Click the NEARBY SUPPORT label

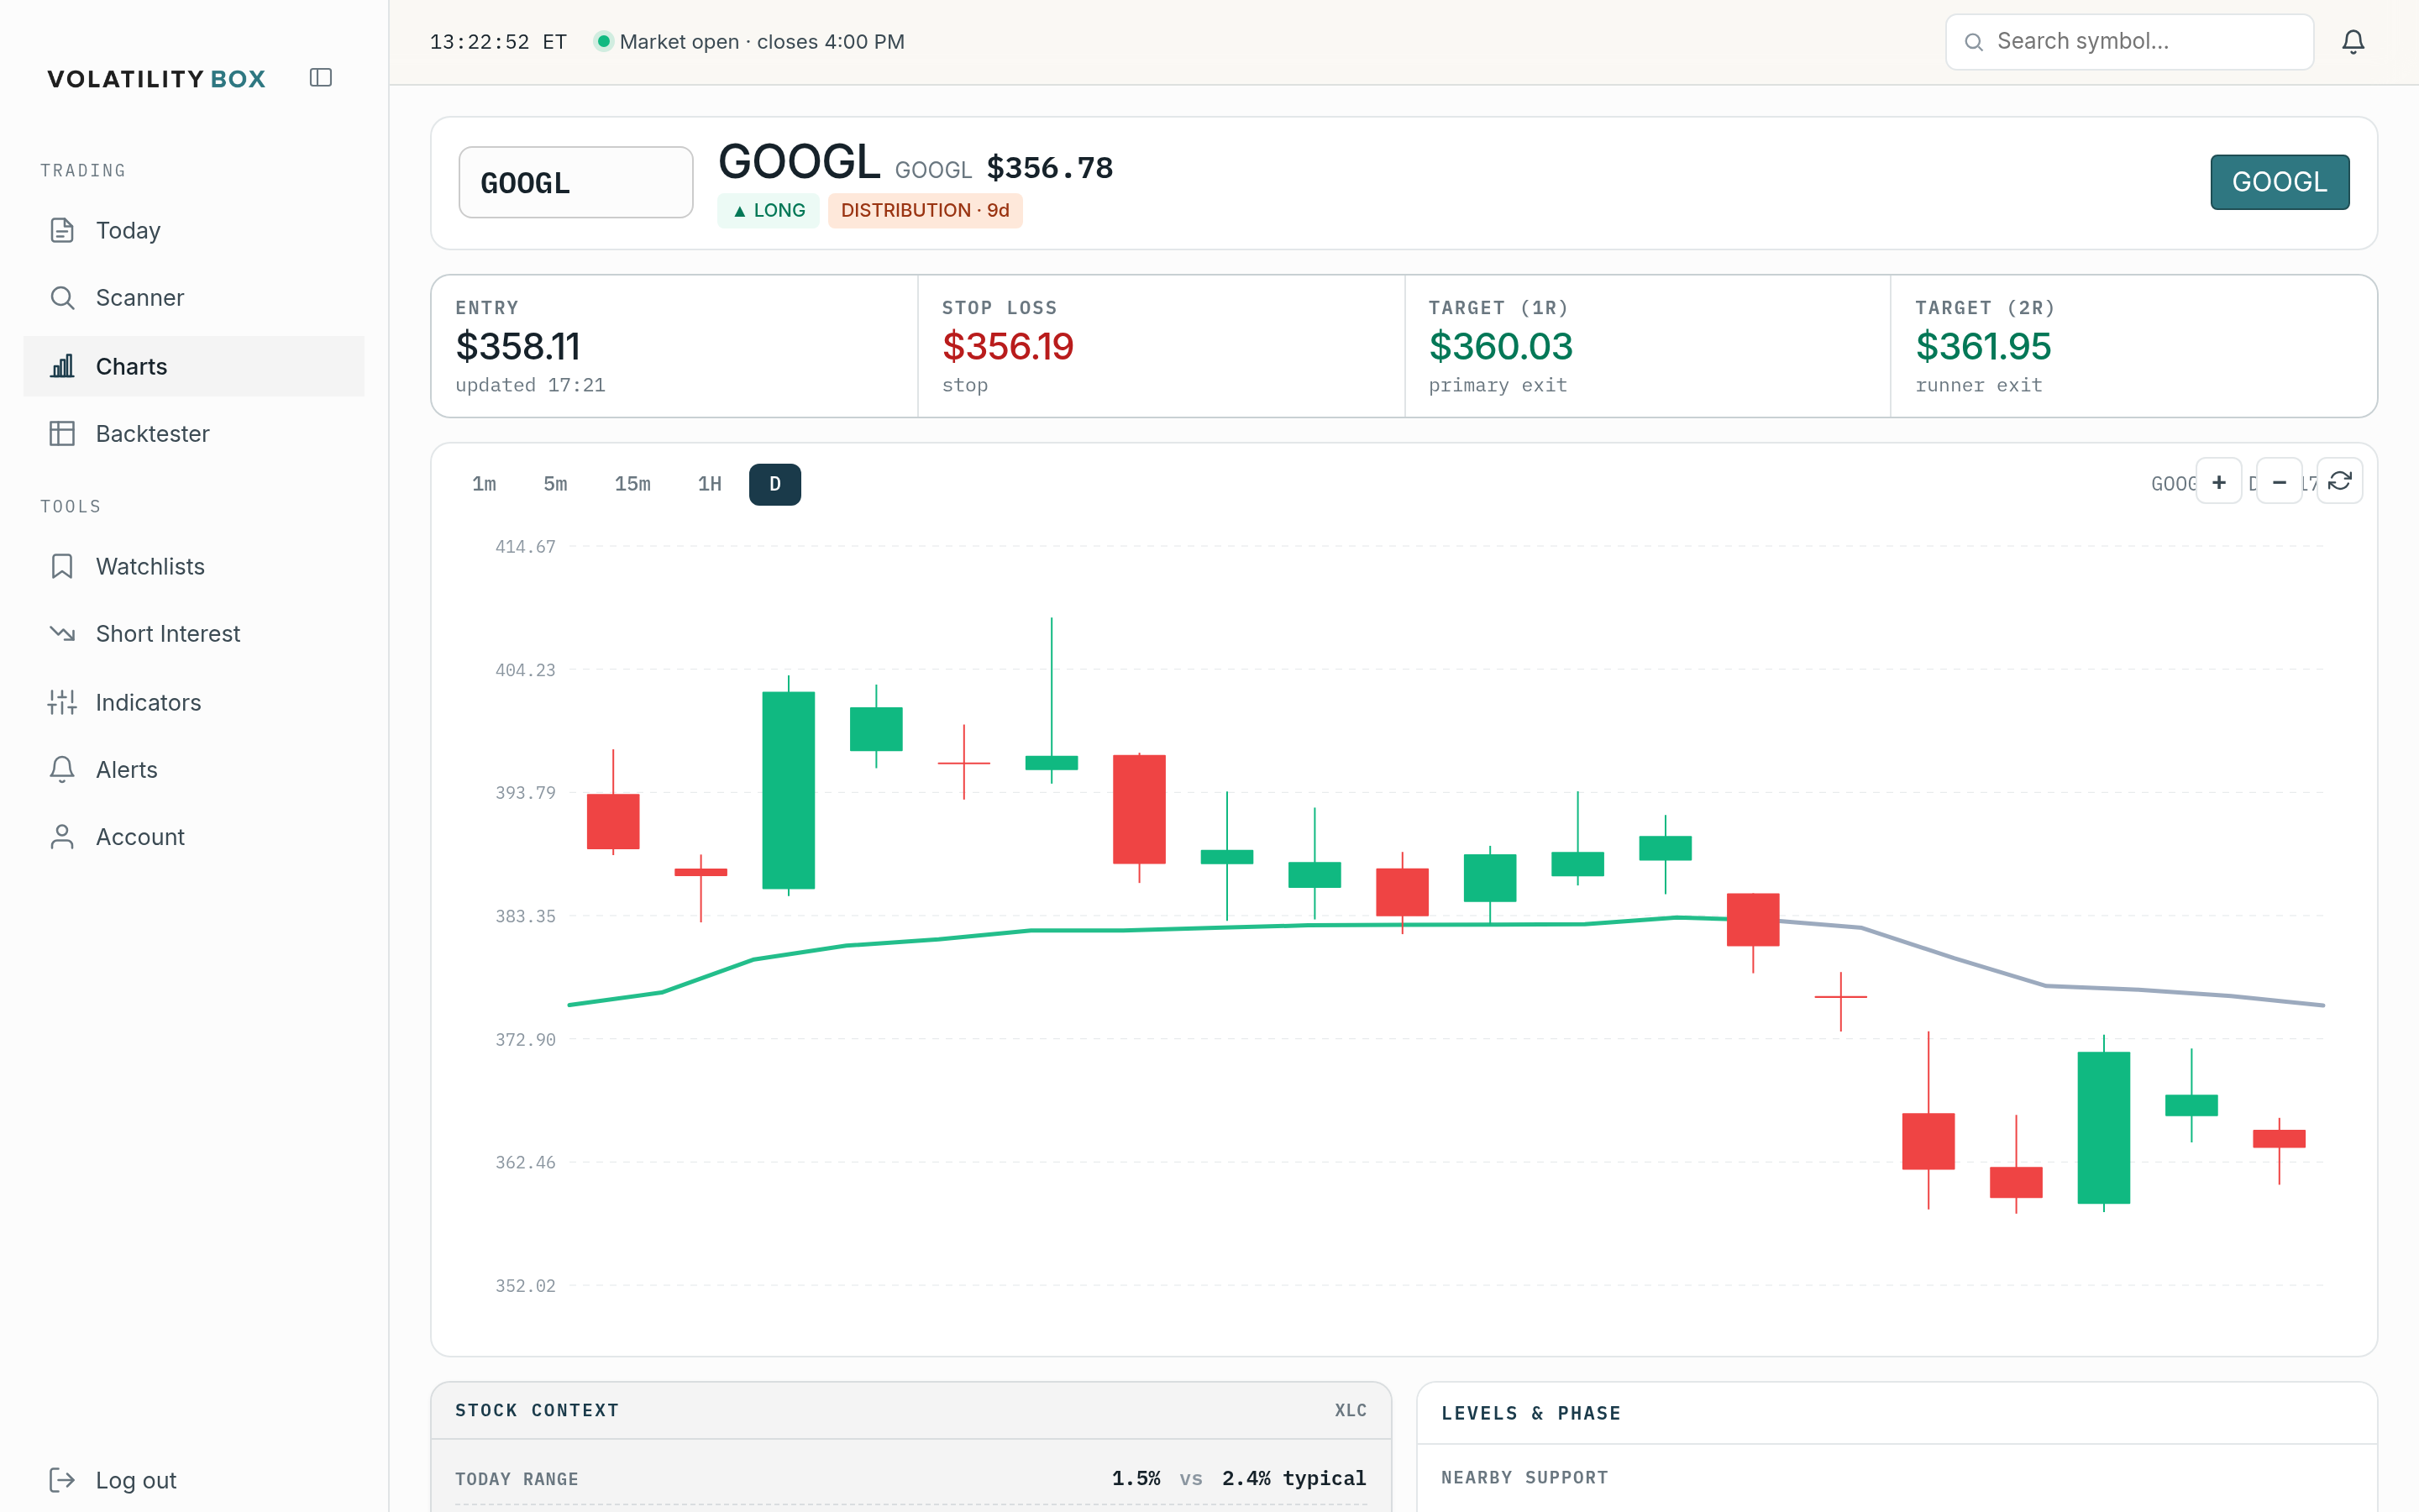(1524, 1477)
